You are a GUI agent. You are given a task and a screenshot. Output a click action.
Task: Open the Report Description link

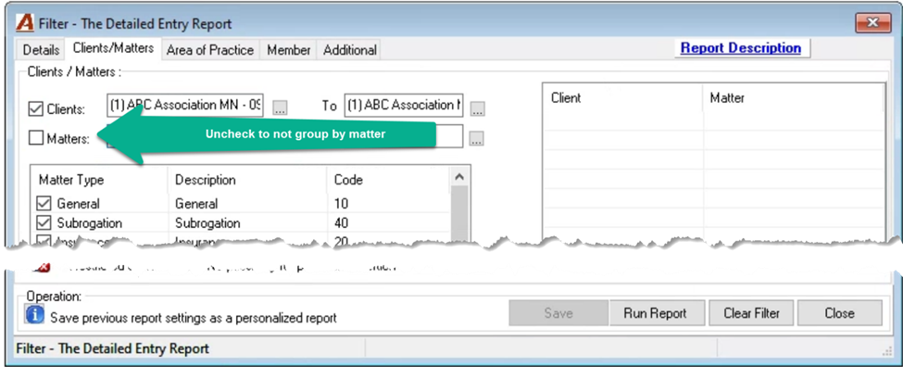pos(741,48)
